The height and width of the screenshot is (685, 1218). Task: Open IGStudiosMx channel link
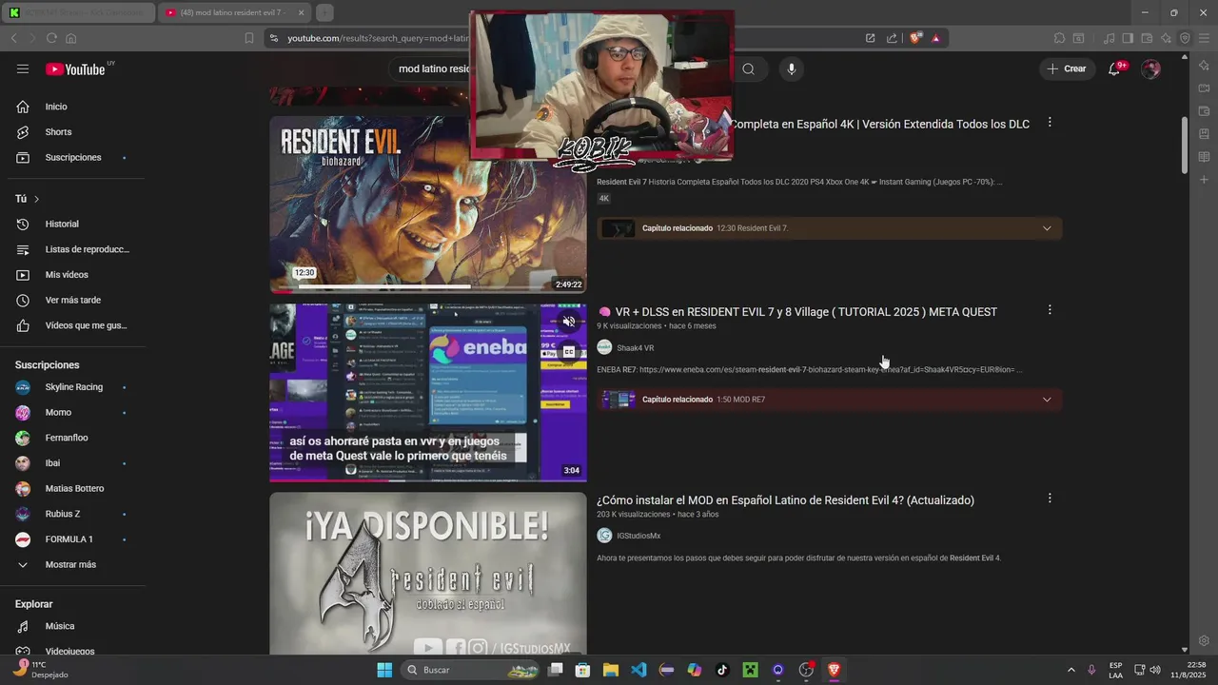(x=638, y=536)
